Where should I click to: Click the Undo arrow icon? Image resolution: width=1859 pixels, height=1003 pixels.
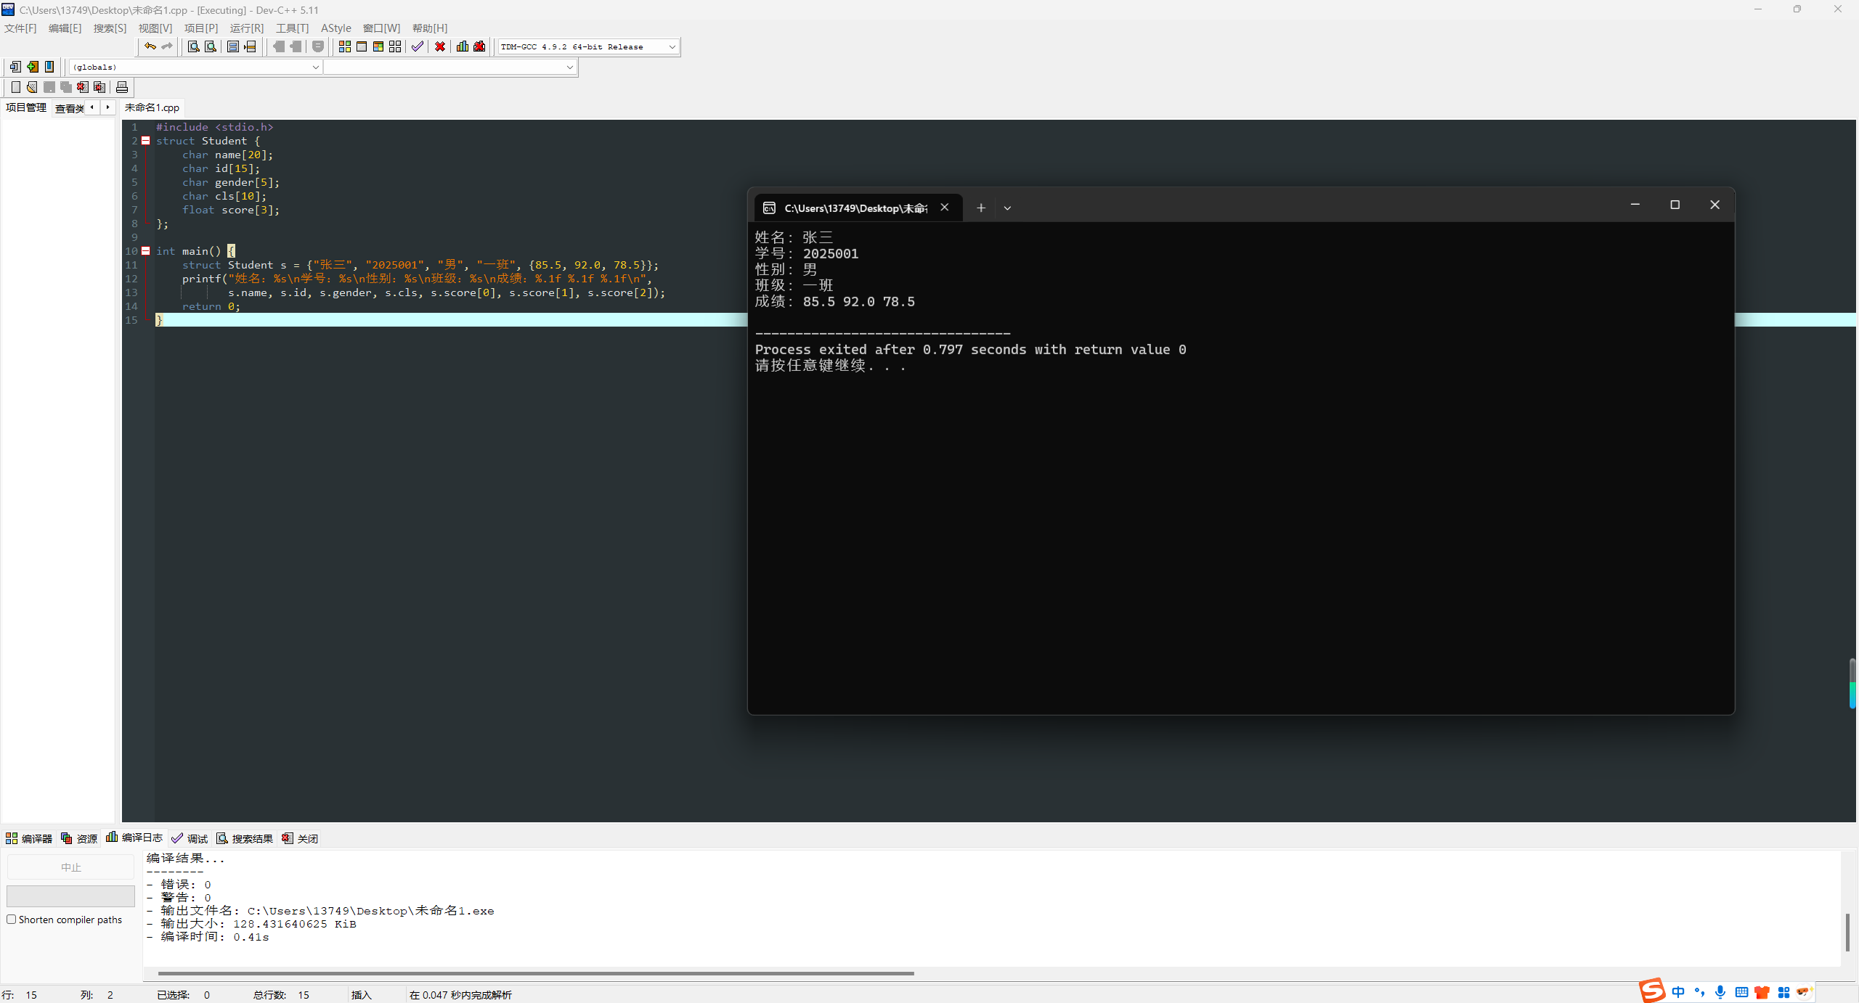pos(150,46)
